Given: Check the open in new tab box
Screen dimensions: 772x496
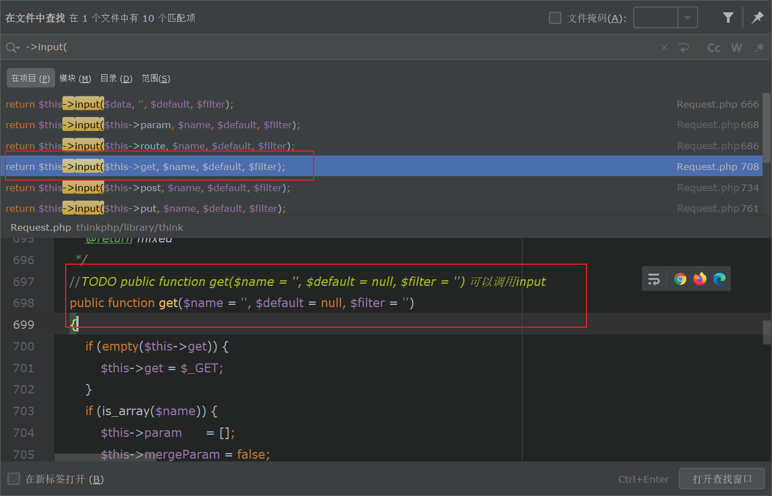Looking at the screenshot, I should coord(13,479).
